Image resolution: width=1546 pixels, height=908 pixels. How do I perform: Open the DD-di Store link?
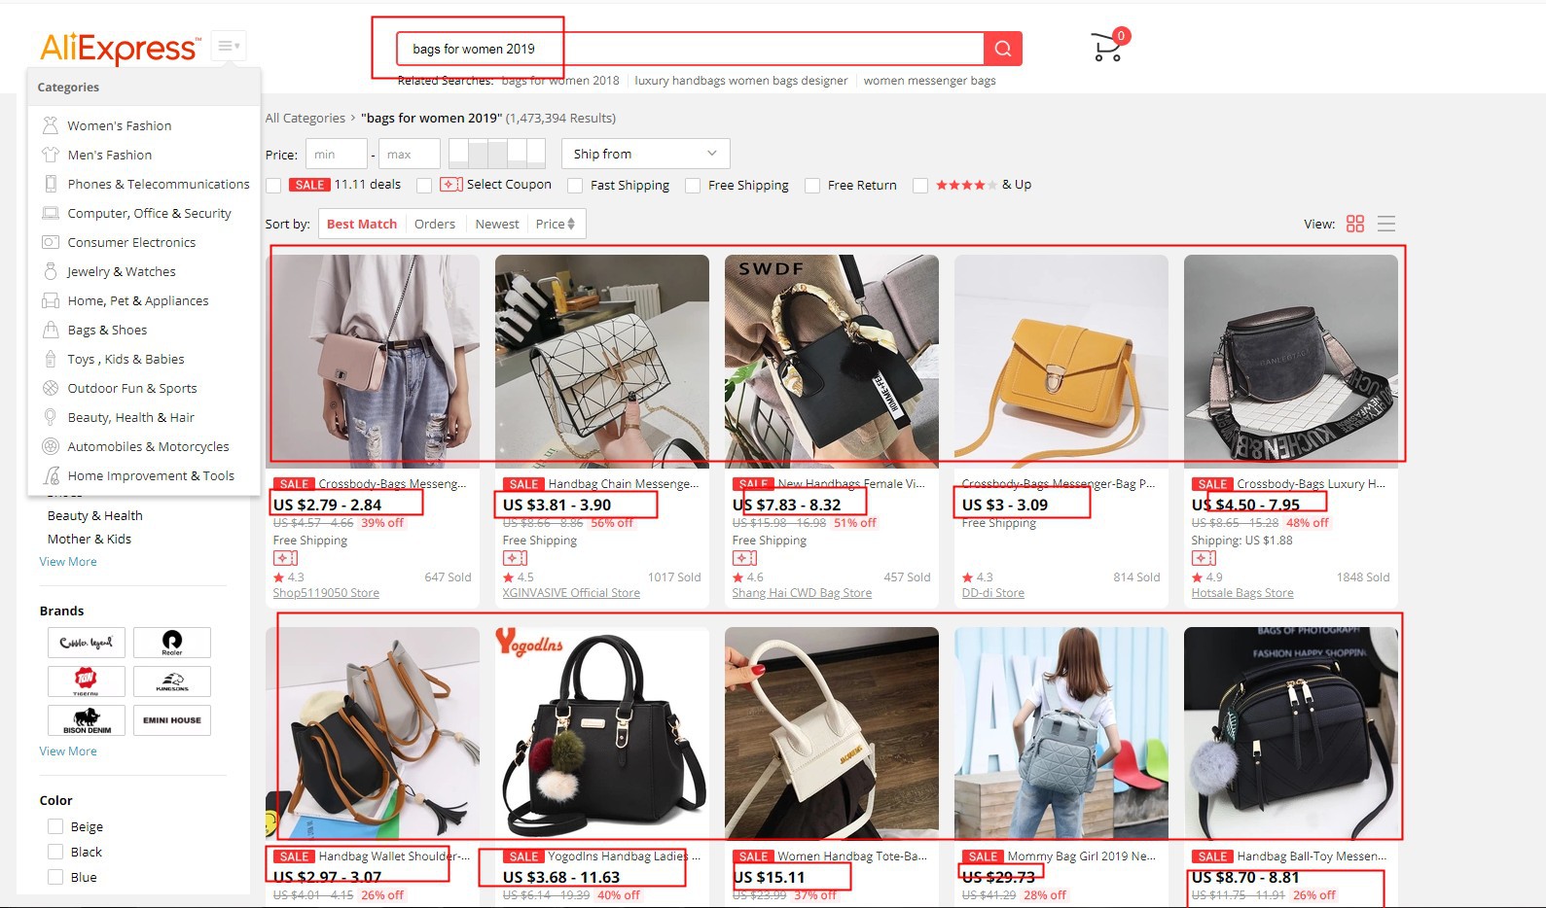[x=993, y=593]
